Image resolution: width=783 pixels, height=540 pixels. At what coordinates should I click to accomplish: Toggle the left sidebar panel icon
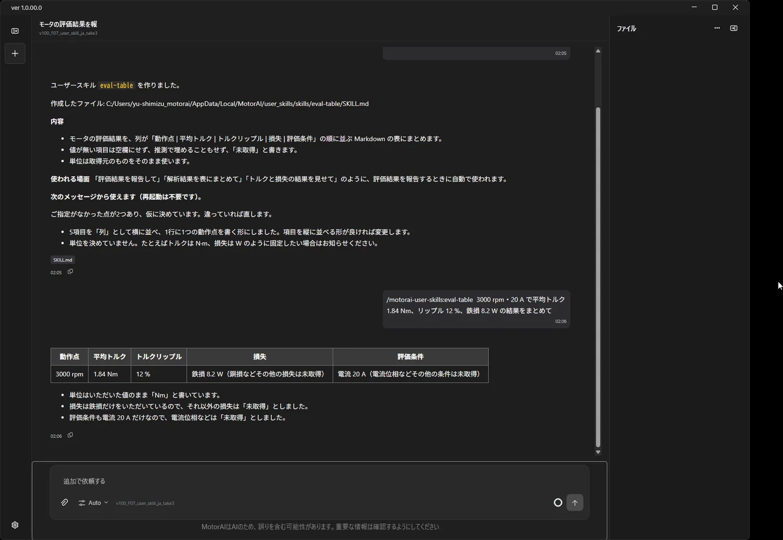(x=15, y=31)
